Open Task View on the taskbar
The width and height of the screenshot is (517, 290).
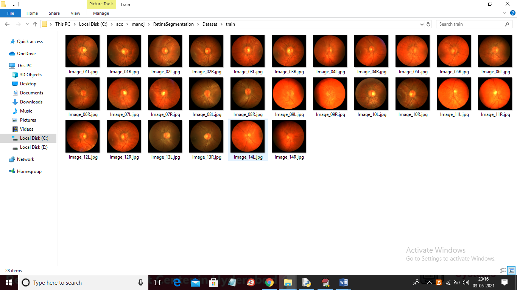157,282
